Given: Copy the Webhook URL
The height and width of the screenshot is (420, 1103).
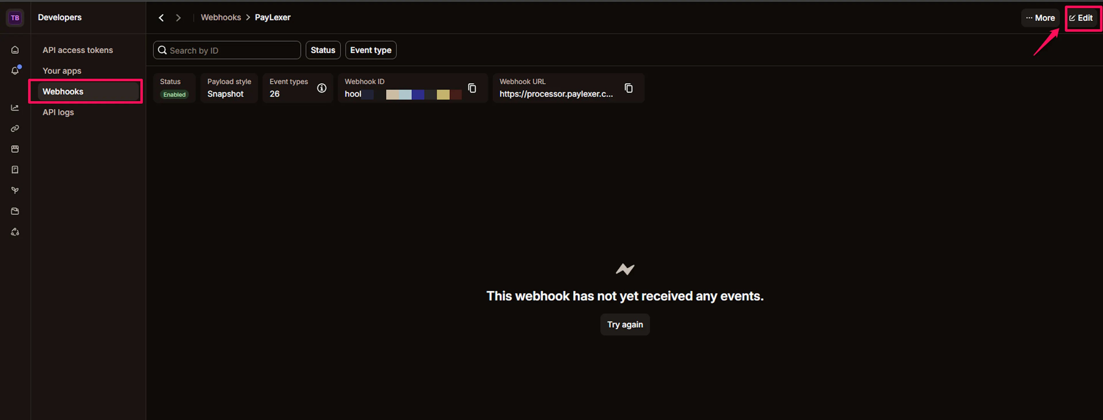Looking at the screenshot, I should [x=628, y=88].
